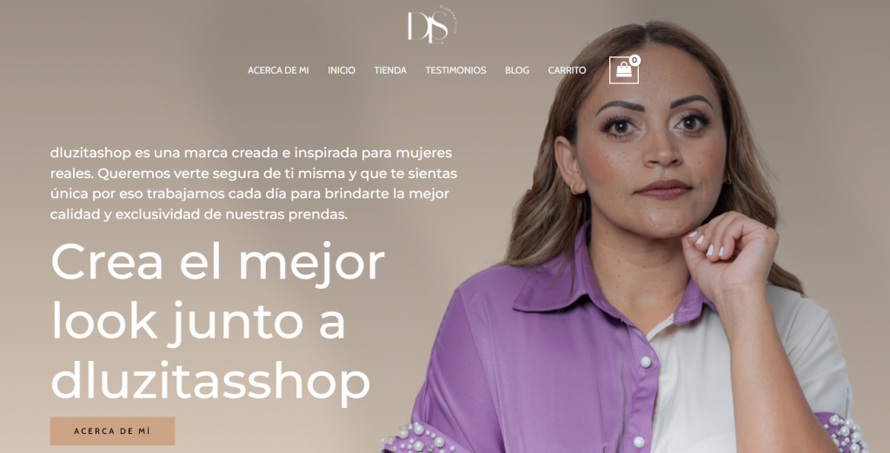890x453 pixels.
Task: Click the "Crea el mejor" headline line
Action: click(x=217, y=262)
